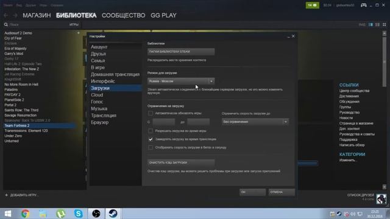
Task: Open File Explorer from the taskbar
Action: tap(43, 214)
